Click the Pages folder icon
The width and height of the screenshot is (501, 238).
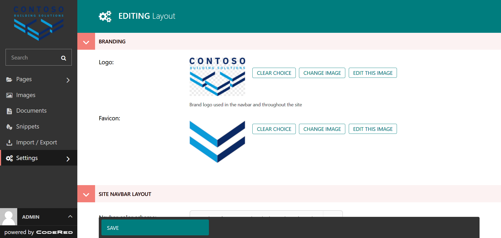click(9, 80)
